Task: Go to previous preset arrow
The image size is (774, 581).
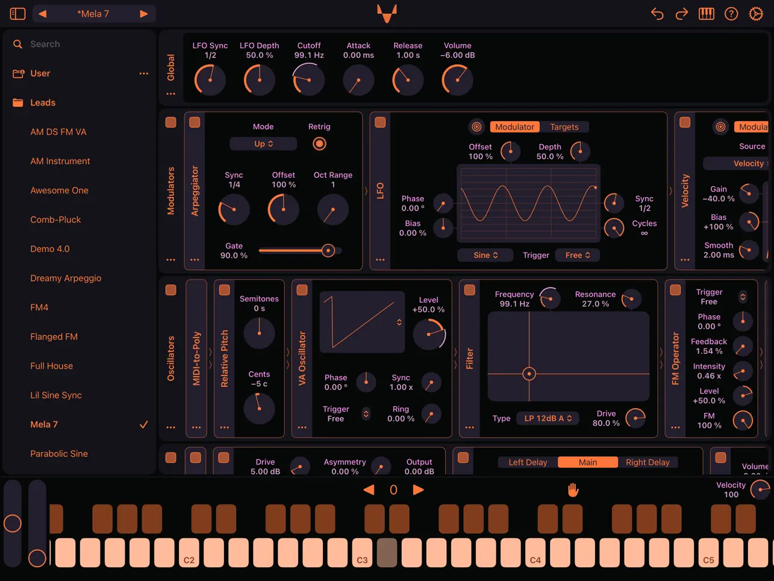Action: pos(42,13)
